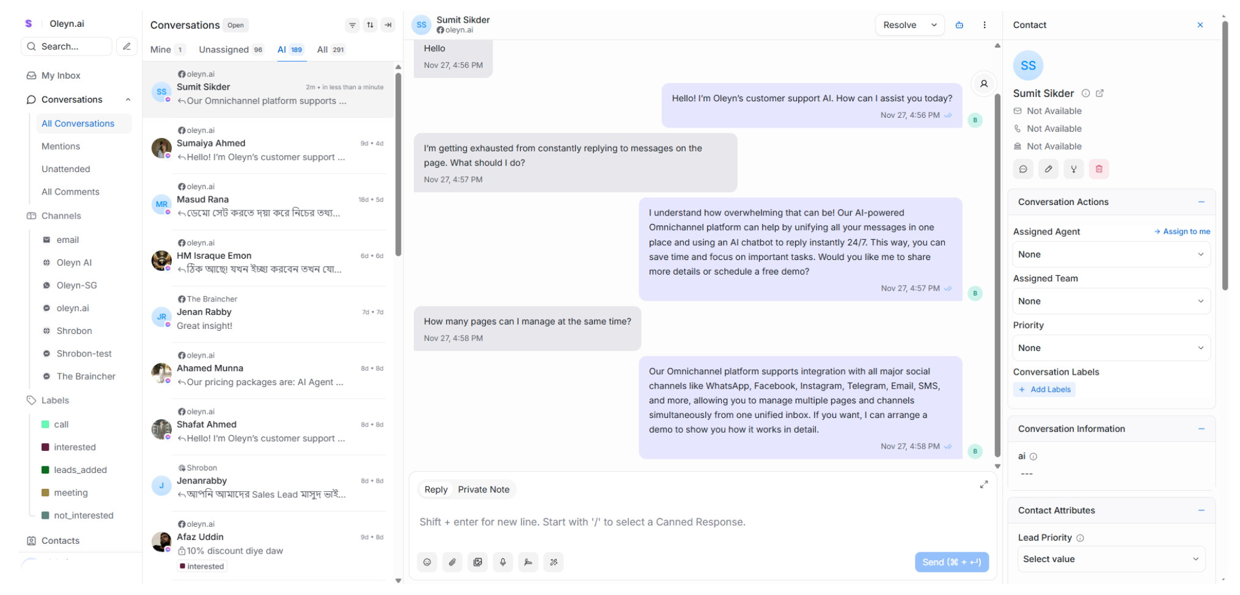Click the AI bot icon beside Resolve
Image resolution: width=1240 pixels, height=595 pixels.
[x=959, y=25]
